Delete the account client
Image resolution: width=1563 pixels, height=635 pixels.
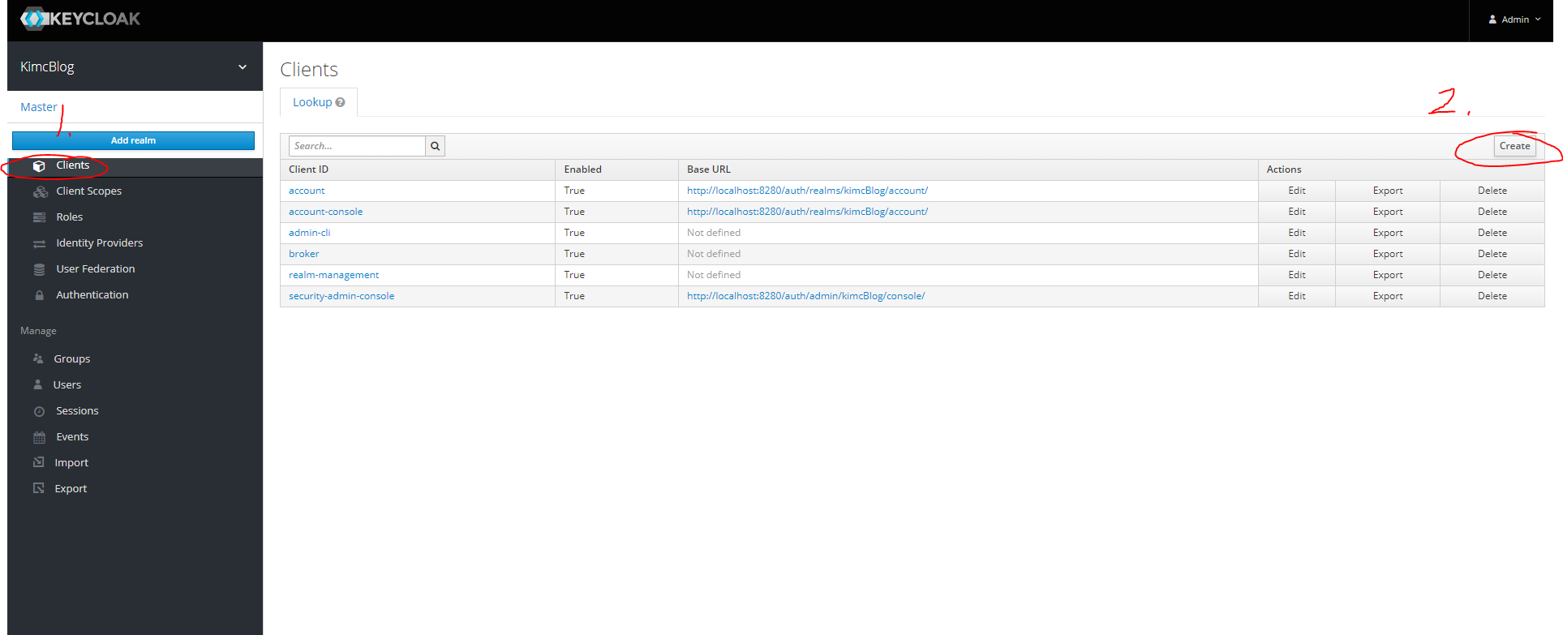click(1492, 191)
